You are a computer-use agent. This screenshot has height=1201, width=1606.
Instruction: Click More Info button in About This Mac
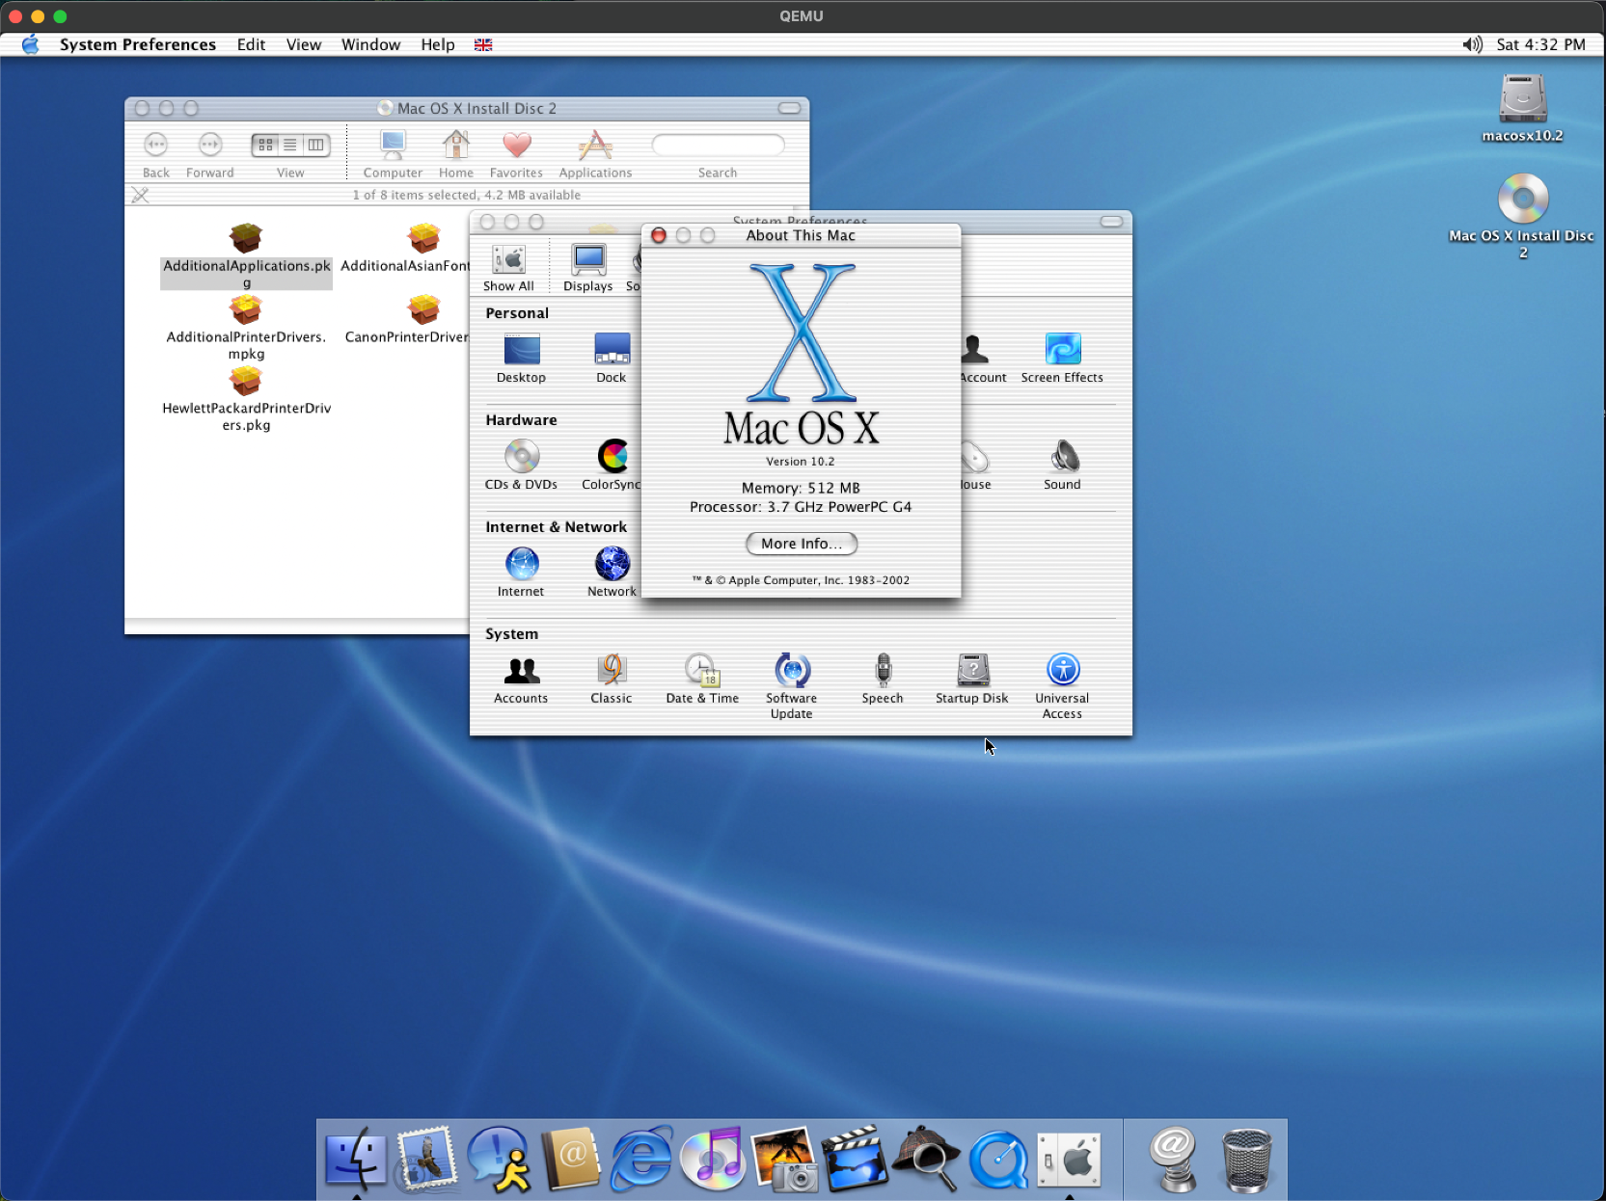[x=802, y=544]
